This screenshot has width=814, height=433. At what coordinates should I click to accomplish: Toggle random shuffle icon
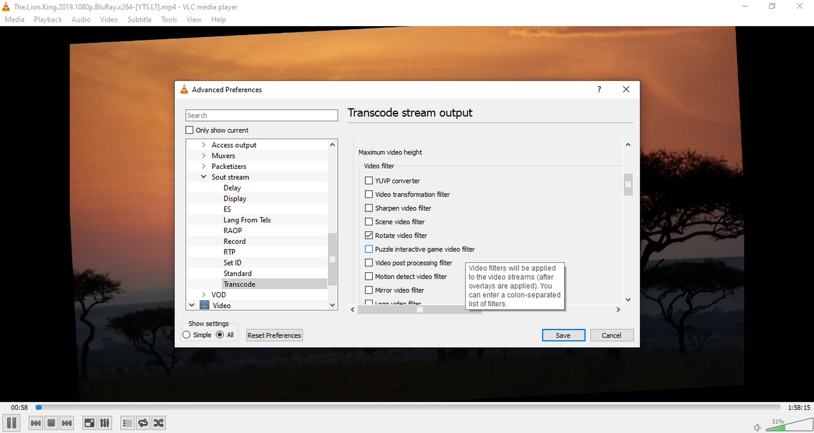[158, 423]
